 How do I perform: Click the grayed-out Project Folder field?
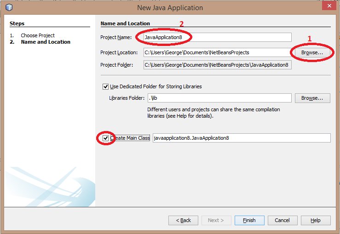point(217,65)
